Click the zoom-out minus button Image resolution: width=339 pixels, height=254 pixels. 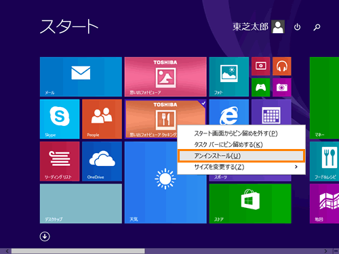336,251
